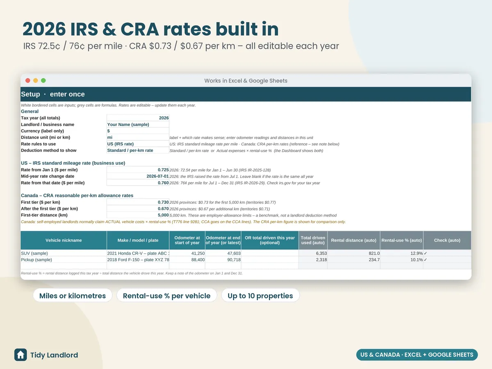Select CRA after-first-tier rate cell 0.670
The width and height of the screenshot is (492, 369).
coord(138,209)
